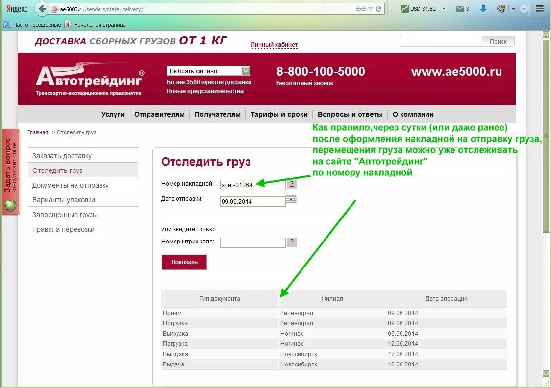
Task: Click the reader-mode glasses icon in address bar
Action: click(x=361, y=9)
